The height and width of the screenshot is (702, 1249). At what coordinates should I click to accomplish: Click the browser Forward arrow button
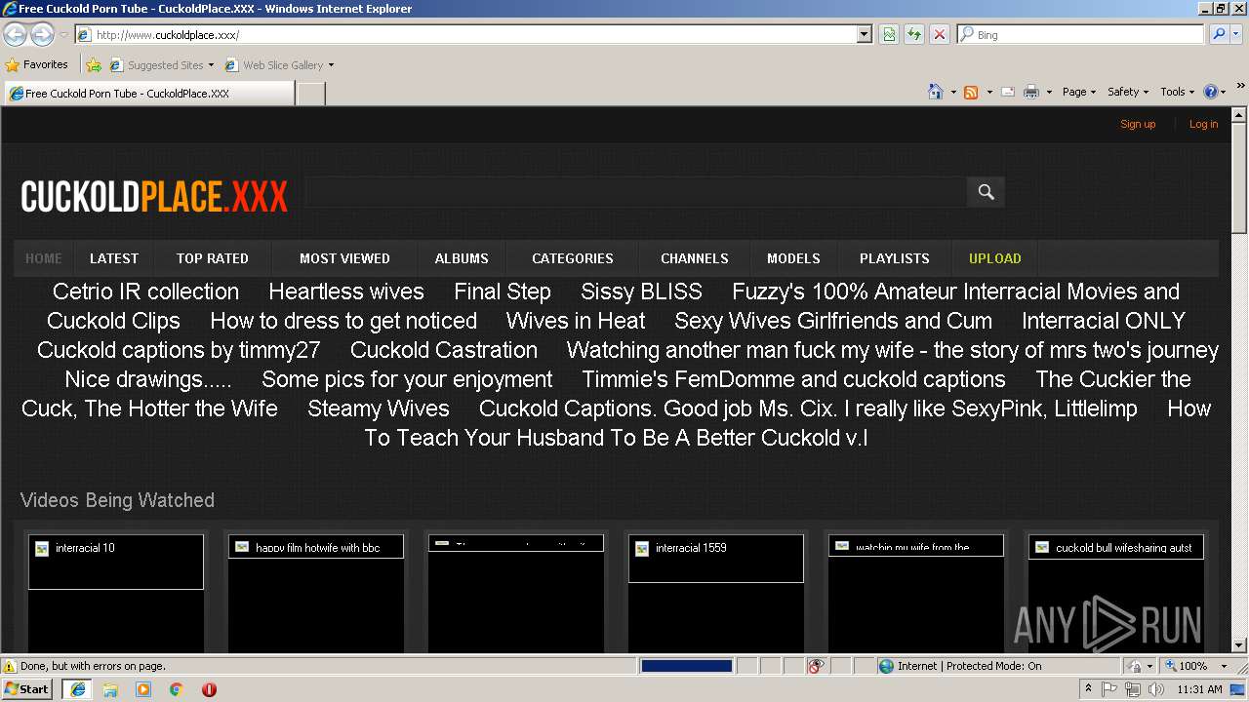(42, 35)
